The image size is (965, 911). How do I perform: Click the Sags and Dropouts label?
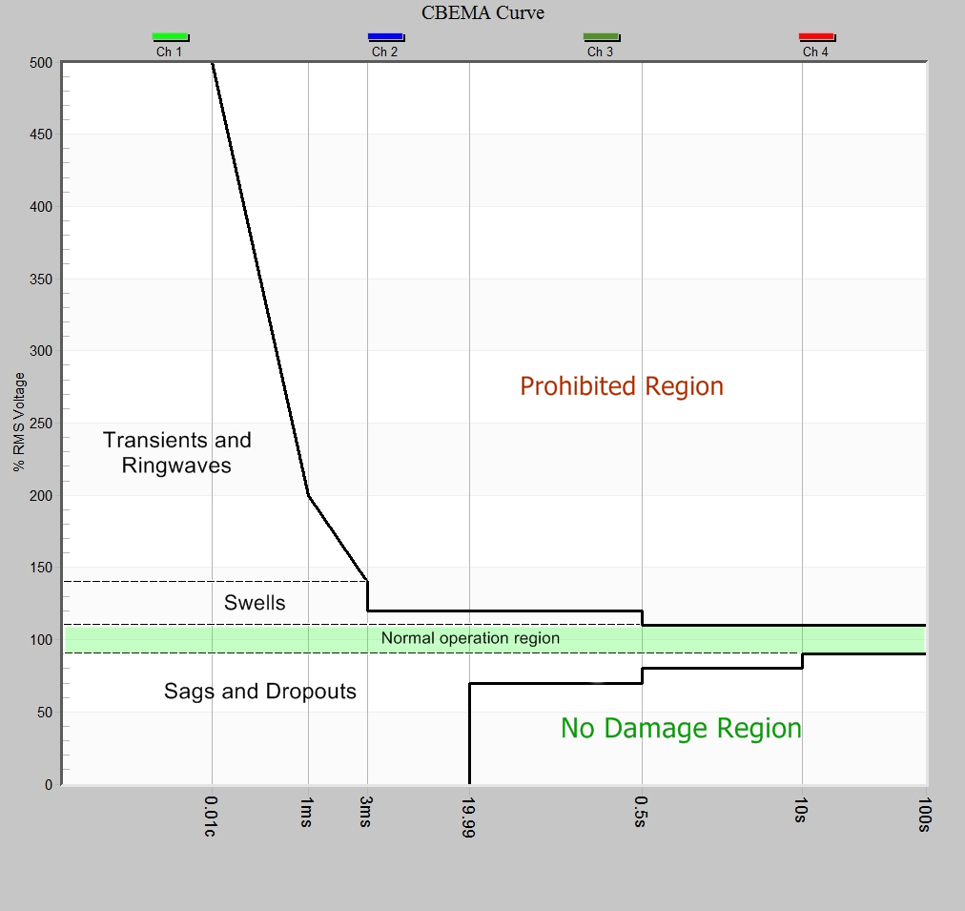[x=259, y=692]
